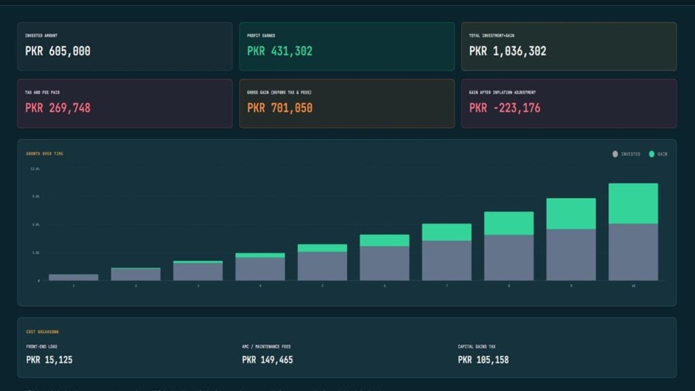695x391 pixels.
Task: Select AMC / Maintenance Fees amount
Action: [x=267, y=360]
